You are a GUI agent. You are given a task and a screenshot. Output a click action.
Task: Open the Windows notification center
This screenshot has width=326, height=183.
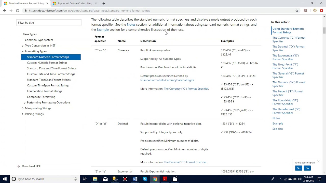pos(319,179)
